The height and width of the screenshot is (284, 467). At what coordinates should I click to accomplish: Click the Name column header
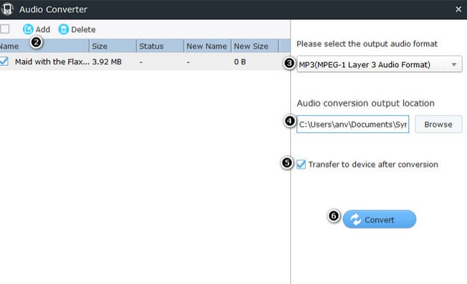pyautogui.click(x=44, y=46)
